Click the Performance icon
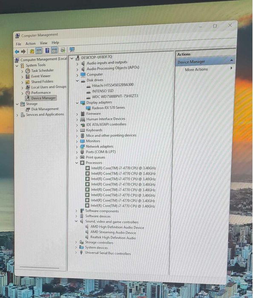This screenshot has width=253, height=298. [28, 93]
